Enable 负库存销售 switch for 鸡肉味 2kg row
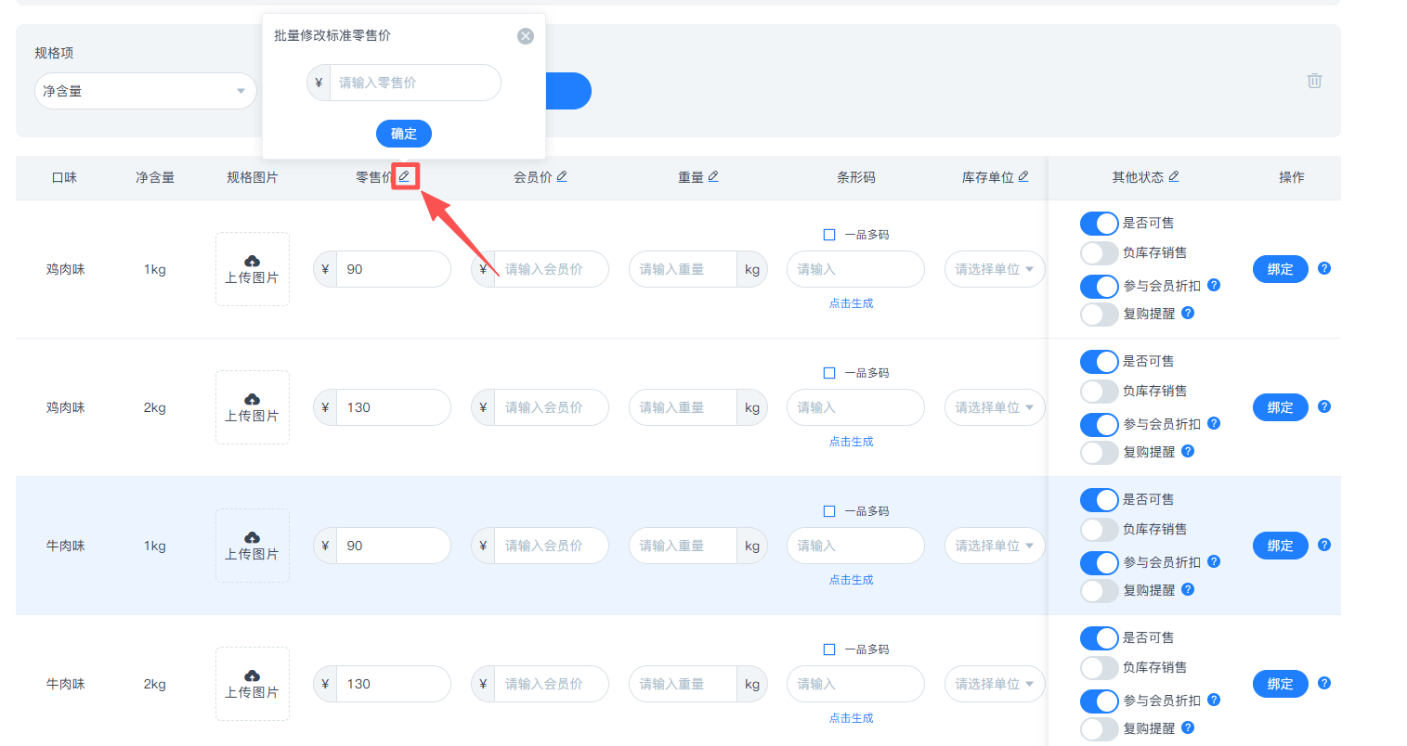The width and height of the screenshot is (1407, 746). [x=1099, y=392]
